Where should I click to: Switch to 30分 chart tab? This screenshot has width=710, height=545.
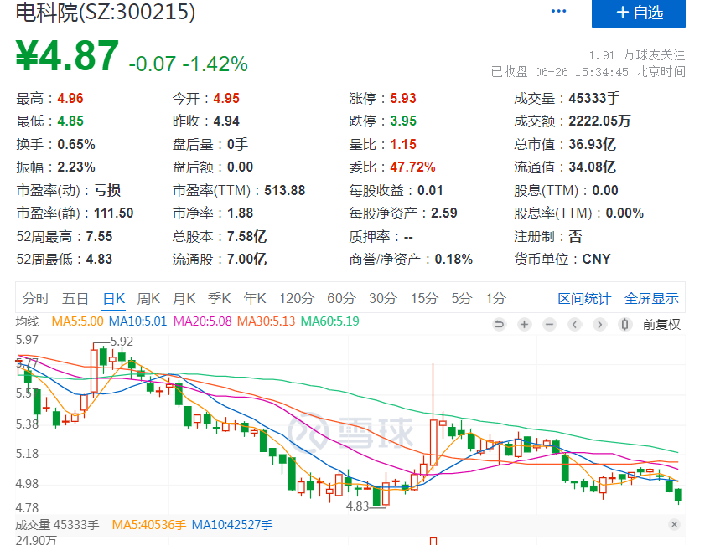(x=383, y=299)
